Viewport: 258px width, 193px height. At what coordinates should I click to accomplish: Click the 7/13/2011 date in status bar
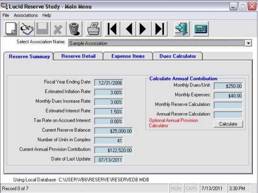point(212,188)
